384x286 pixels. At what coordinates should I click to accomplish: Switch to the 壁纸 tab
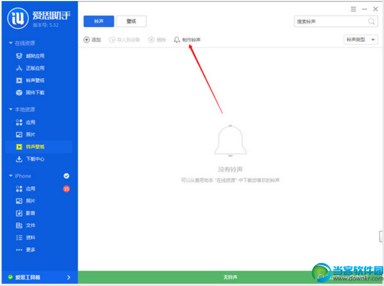[x=131, y=21]
